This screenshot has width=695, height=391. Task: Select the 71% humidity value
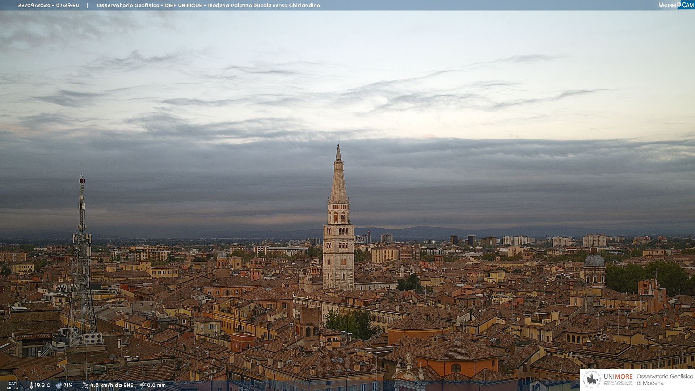68,386
